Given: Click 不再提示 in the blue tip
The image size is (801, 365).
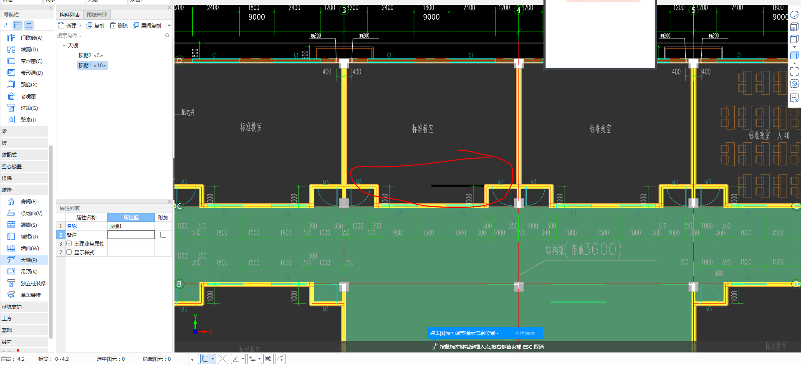Looking at the screenshot, I should 525,333.
